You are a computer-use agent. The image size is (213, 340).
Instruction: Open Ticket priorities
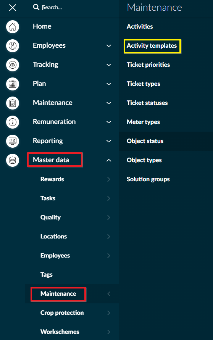(x=148, y=64)
